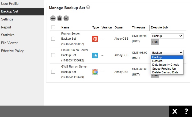192x117 pixels.
Task: Toggle the select-all checkbox in table header
Action: pos(53,27)
